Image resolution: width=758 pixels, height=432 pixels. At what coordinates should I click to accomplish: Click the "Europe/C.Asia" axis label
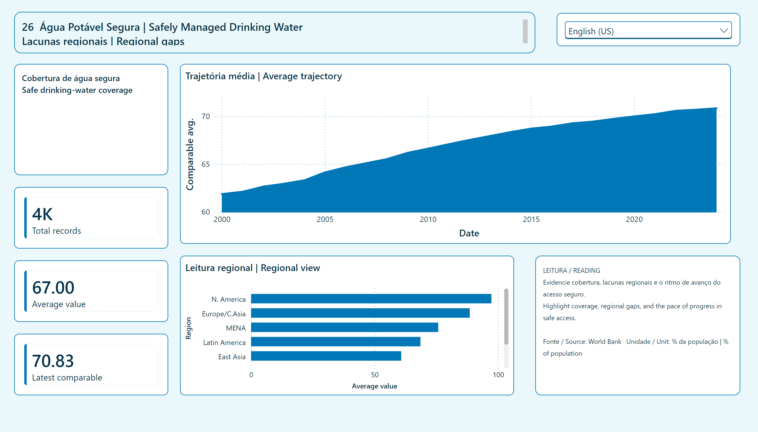pyautogui.click(x=224, y=314)
